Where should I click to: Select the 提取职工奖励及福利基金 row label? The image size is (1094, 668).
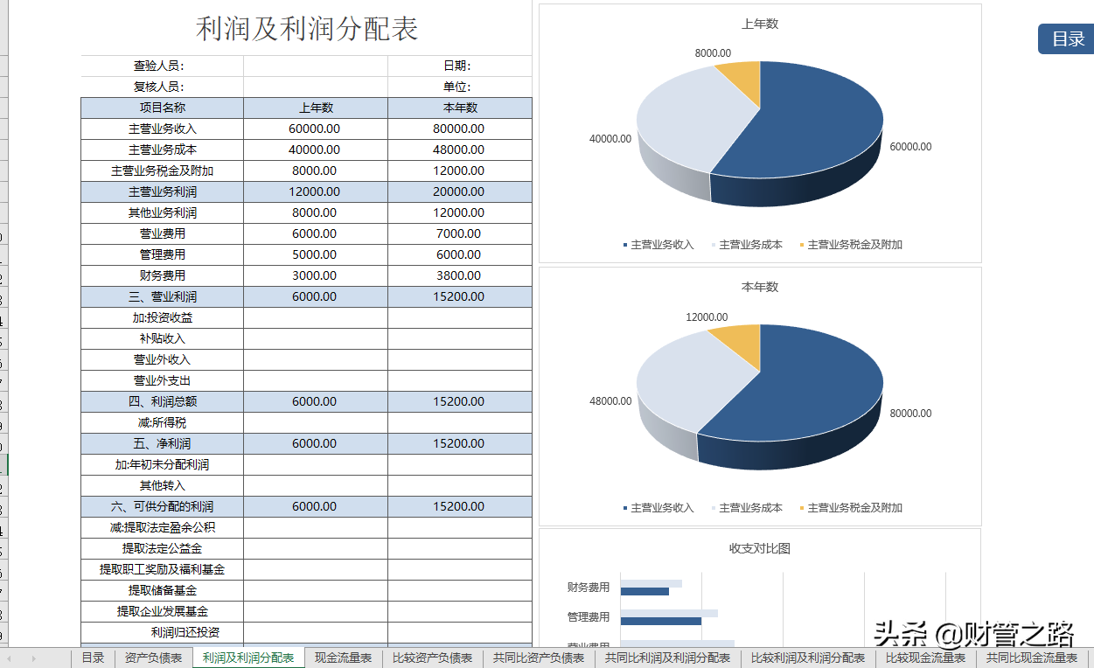pyautogui.click(x=162, y=569)
